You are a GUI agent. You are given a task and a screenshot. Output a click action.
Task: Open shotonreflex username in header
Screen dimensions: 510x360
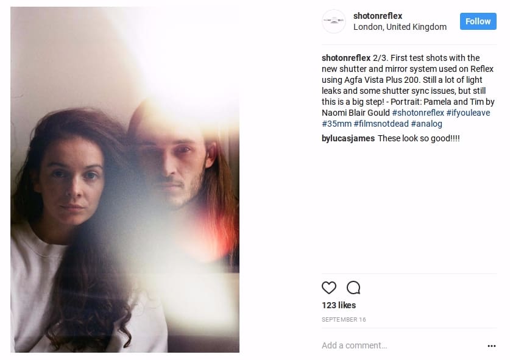tap(378, 16)
